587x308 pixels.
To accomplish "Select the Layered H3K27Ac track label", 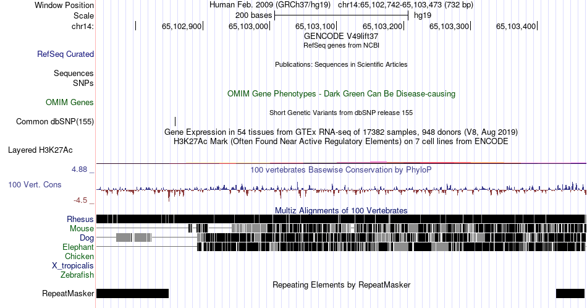I will 40,150.
